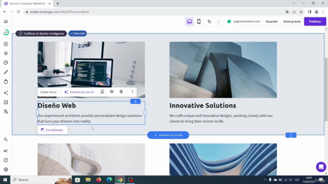The image size is (328, 184).
Task: Select the Innovative Solutions heading
Action: pos(203,106)
